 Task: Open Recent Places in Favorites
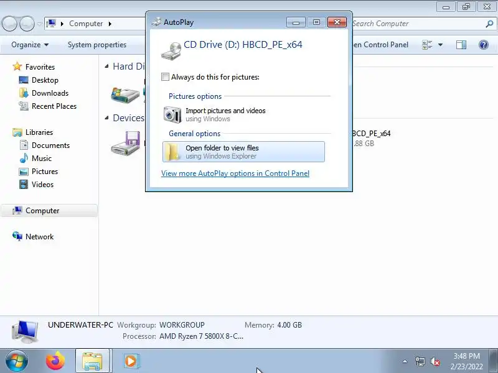click(54, 106)
